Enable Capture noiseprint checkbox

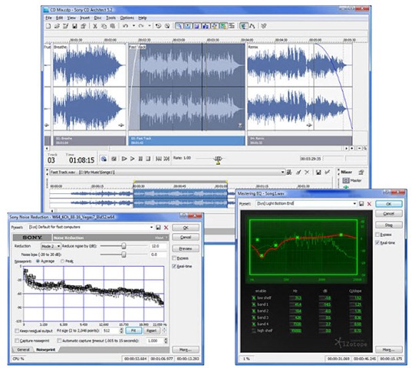coord(17,340)
